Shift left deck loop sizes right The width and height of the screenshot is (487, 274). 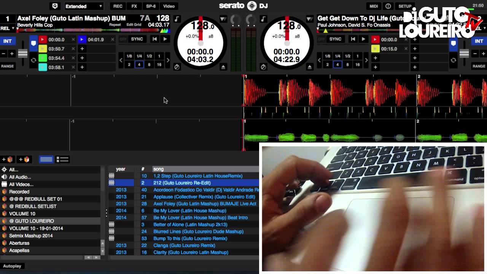(x=168, y=60)
